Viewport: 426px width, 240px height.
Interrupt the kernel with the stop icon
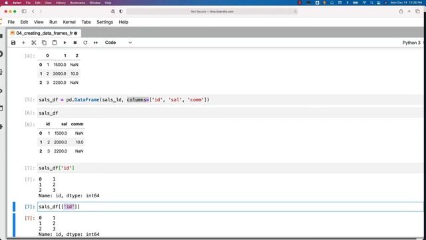[75, 43]
